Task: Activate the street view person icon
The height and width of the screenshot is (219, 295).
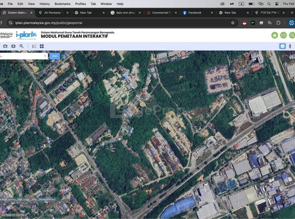Action: pyautogui.click(x=290, y=46)
